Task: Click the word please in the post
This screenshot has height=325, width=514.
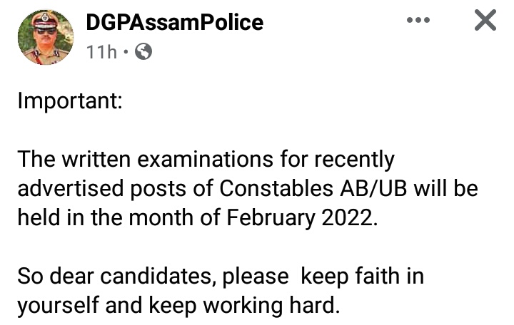Action: click(256, 277)
